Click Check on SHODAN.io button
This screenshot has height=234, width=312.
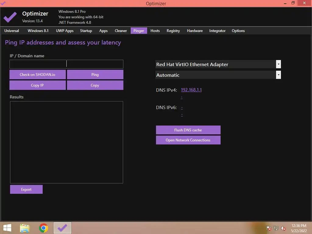coord(37,74)
